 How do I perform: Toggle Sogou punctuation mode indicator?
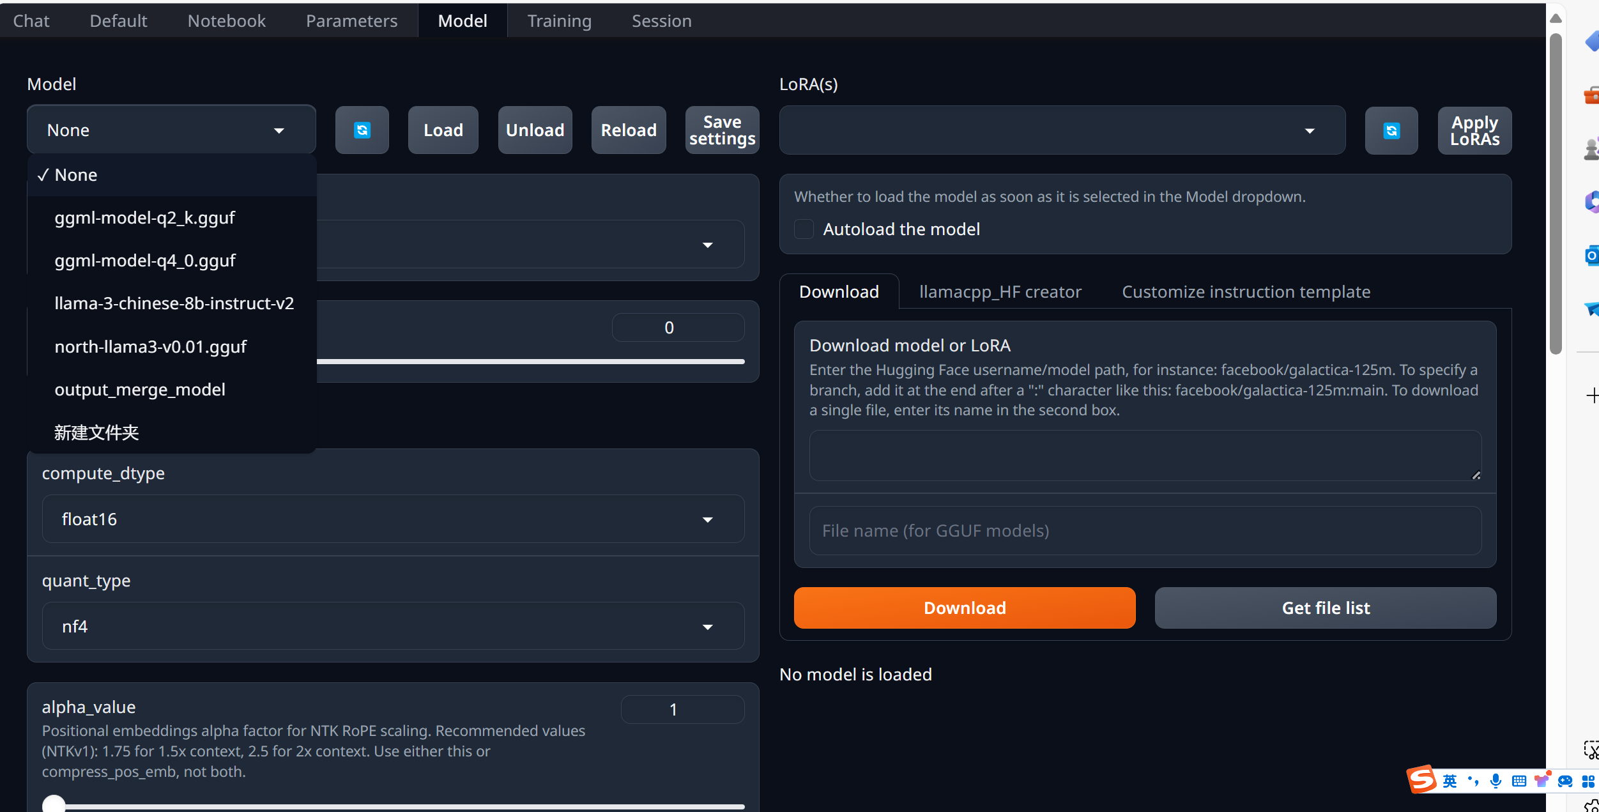click(x=1473, y=781)
